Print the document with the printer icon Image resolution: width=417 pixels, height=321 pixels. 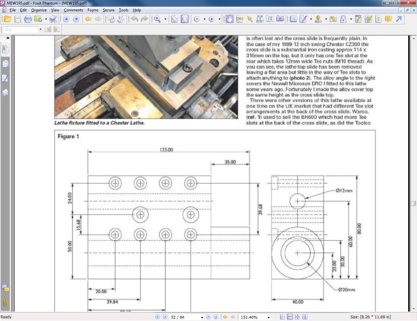click(28, 19)
